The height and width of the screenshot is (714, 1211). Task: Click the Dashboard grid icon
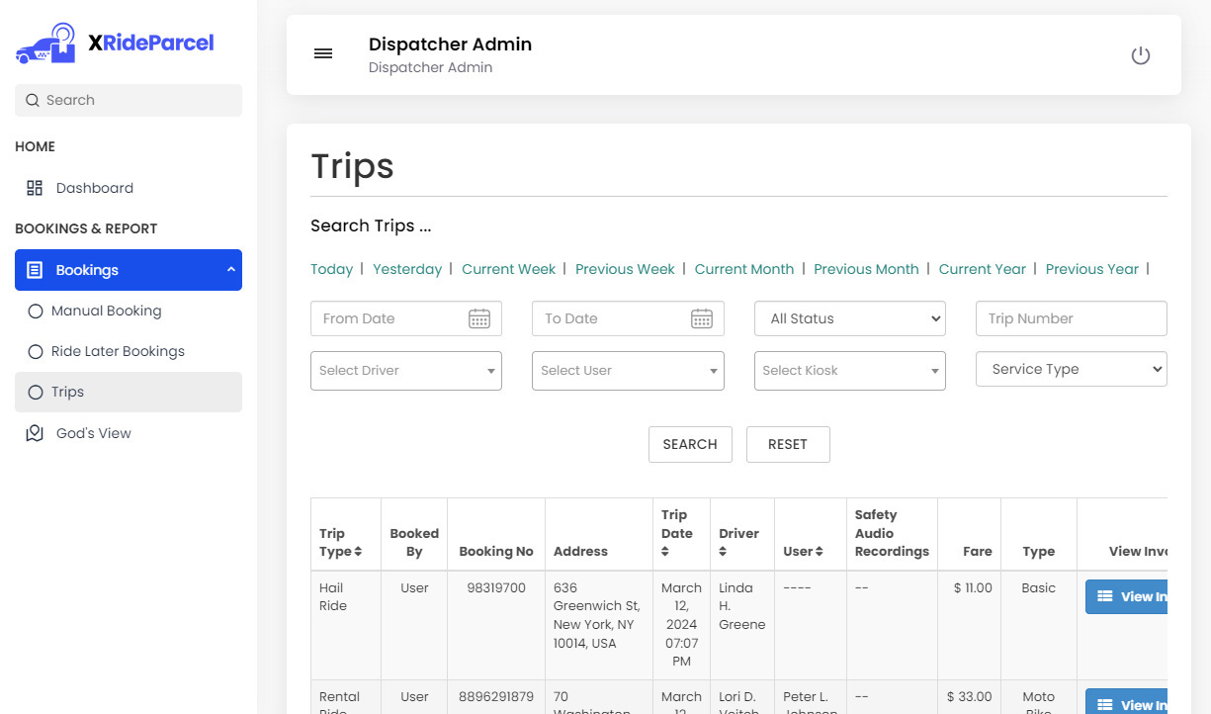point(35,188)
